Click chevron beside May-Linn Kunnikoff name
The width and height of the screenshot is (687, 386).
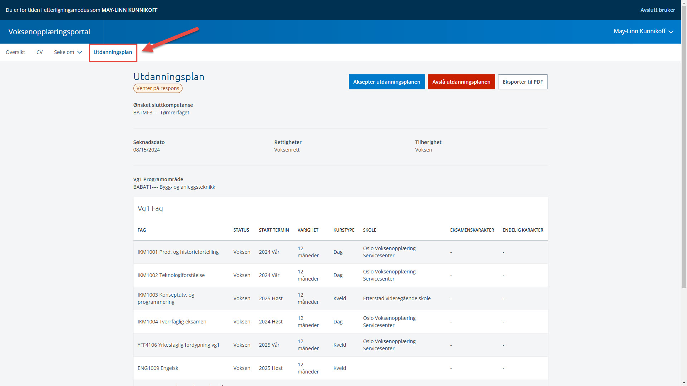click(x=671, y=32)
